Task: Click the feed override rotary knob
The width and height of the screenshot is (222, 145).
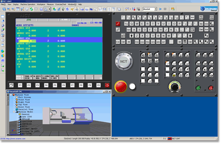Action: [175, 87]
